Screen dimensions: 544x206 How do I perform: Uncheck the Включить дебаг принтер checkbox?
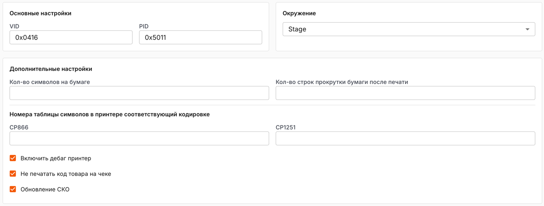[13, 158]
